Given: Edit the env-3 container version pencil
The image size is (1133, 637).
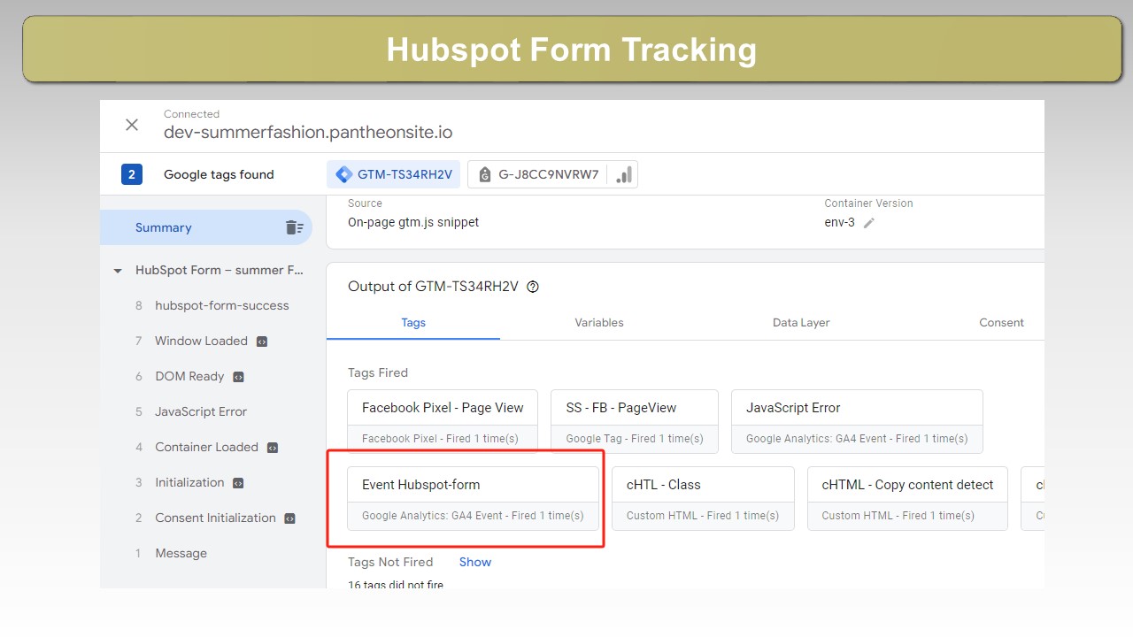Looking at the screenshot, I should (x=869, y=223).
